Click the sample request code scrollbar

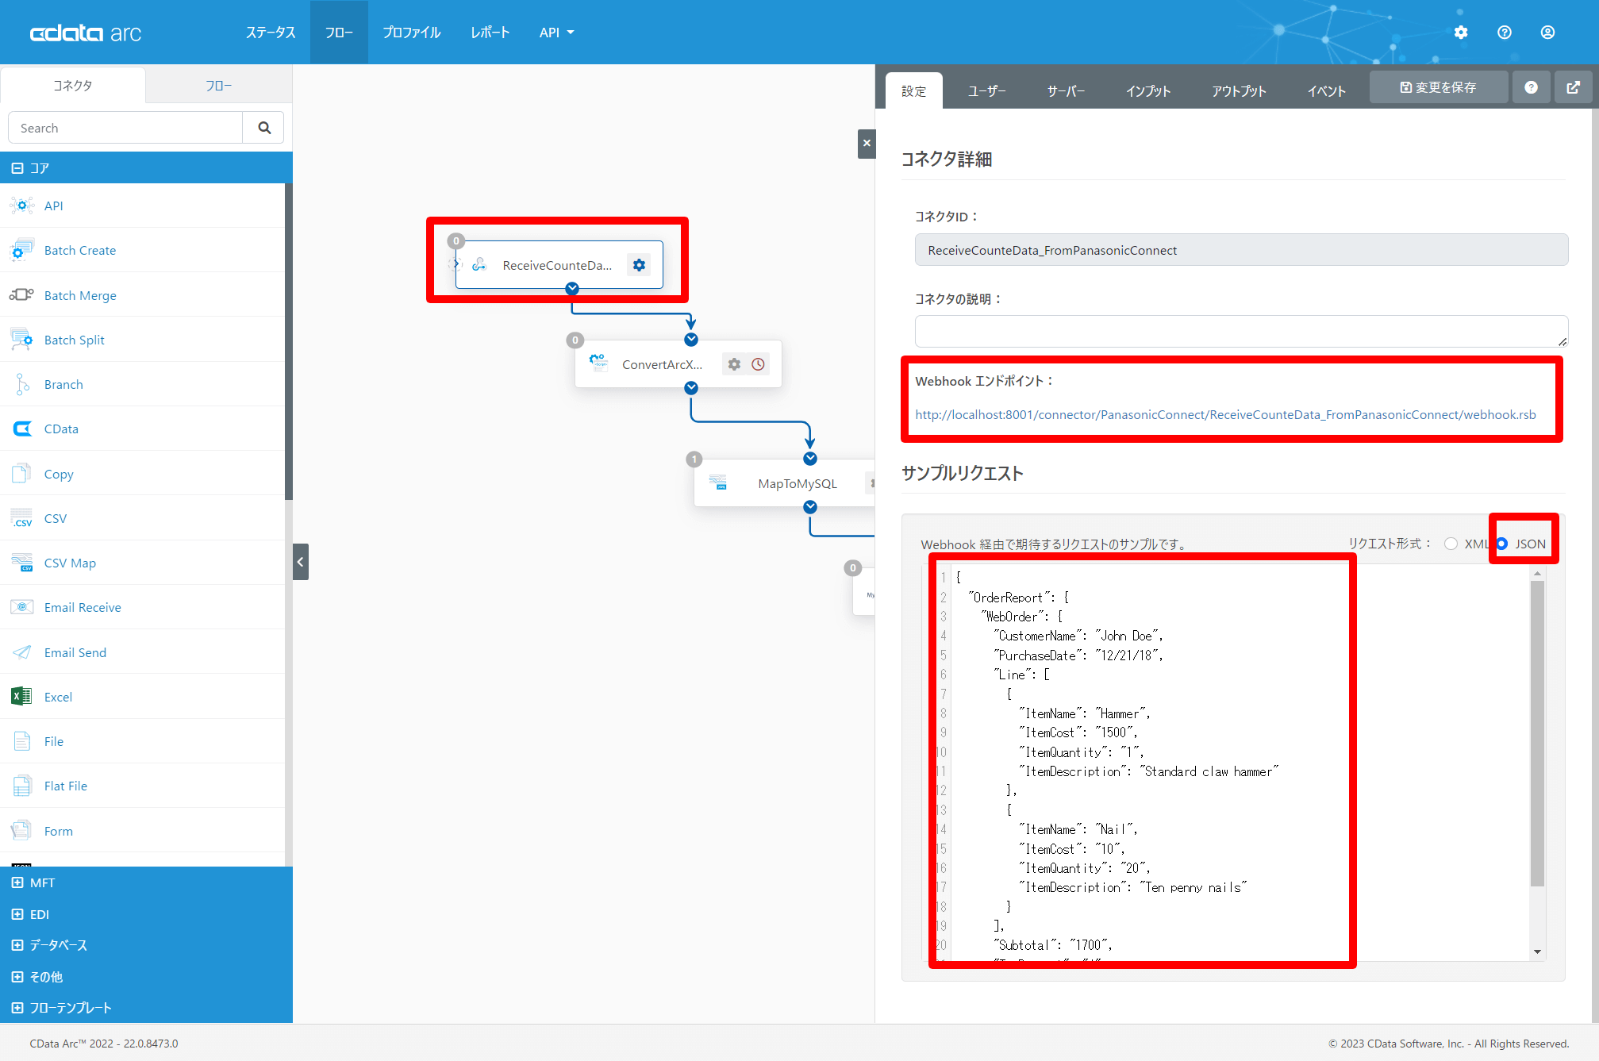coord(1537,732)
